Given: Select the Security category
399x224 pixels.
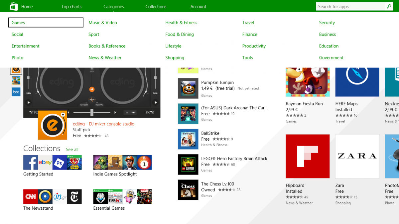Looking at the screenshot, I should (x=327, y=23).
